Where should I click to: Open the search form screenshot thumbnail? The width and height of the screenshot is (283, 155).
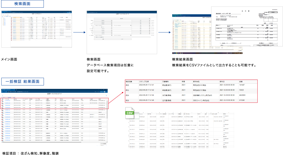click(122, 32)
